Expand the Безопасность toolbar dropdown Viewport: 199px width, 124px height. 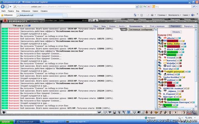click(174, 15)
